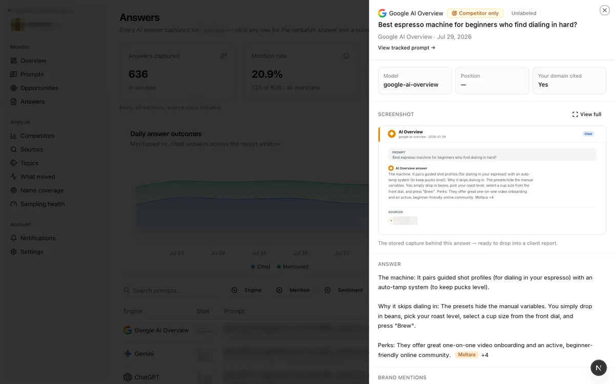615x384 pixels.
Task: Click the Answers captured card icon
Action: pos(223,56)
